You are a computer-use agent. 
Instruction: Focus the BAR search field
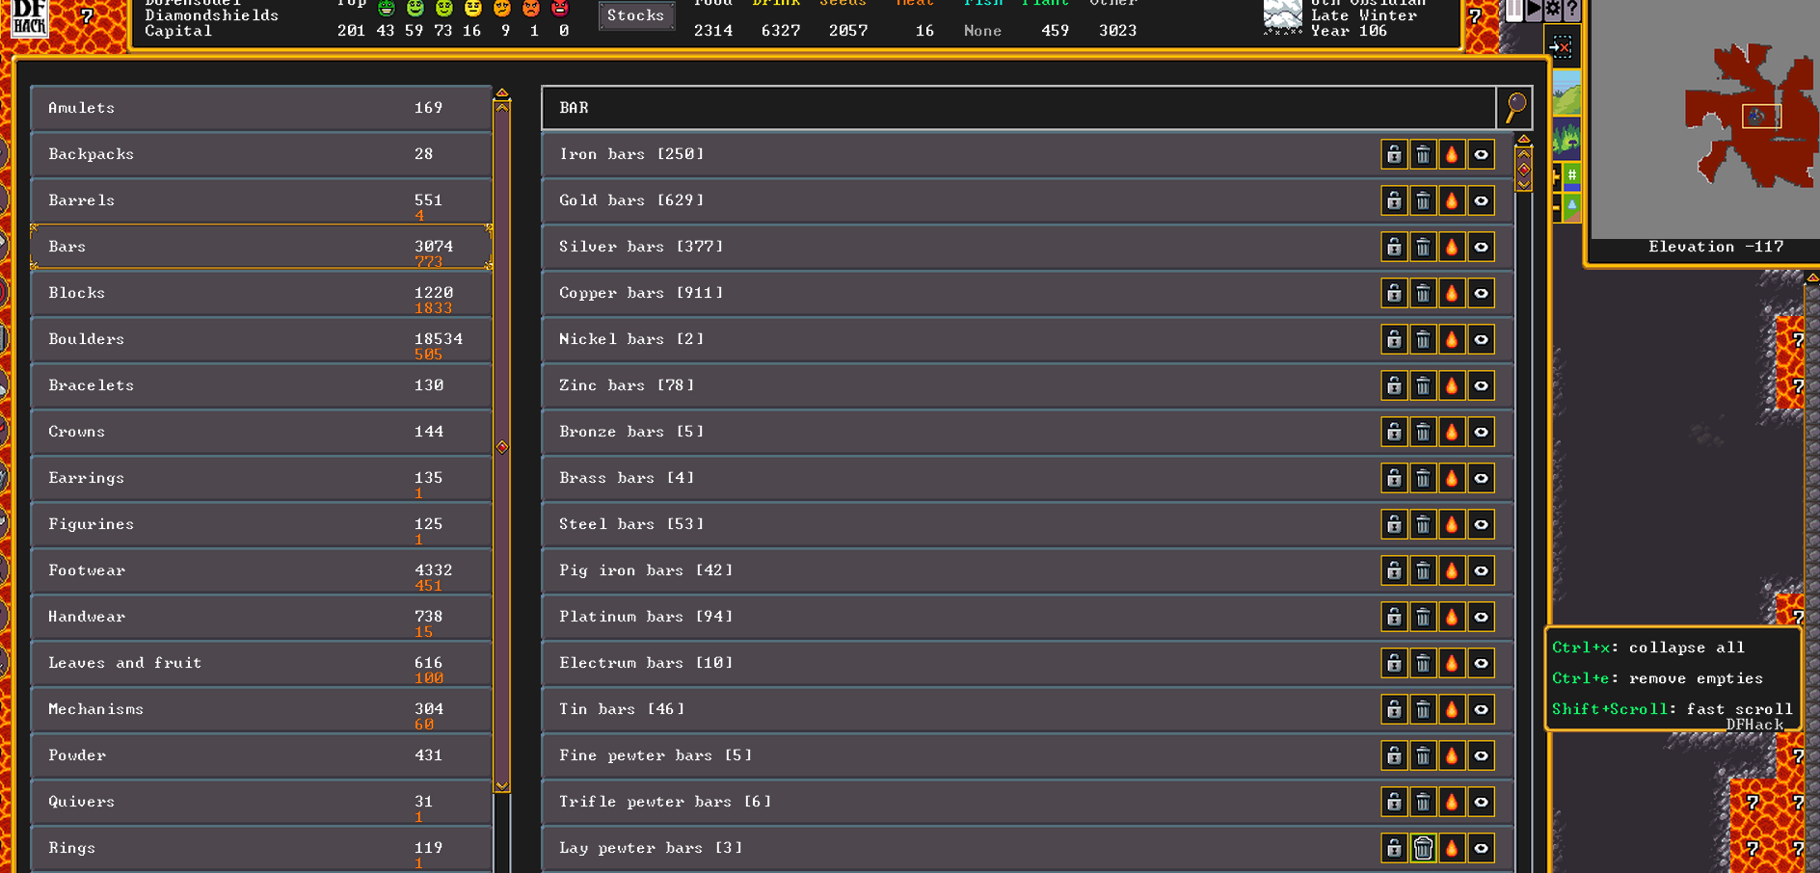(x=1019, y=108)
